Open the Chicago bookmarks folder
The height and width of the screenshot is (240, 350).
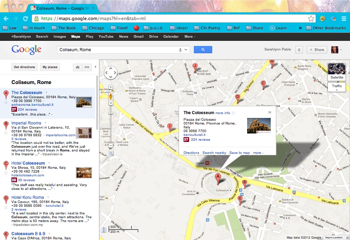pos(93,28)
